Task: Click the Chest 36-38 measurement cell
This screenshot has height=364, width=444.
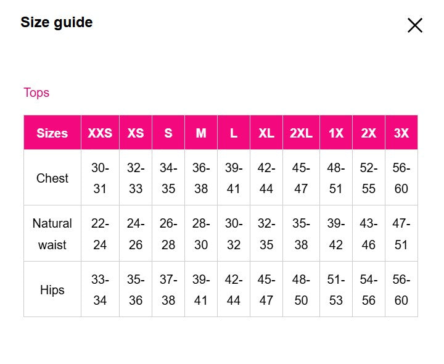Action: point(201,178)
